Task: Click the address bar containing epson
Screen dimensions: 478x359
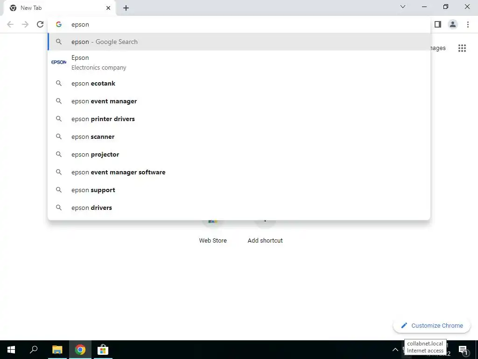Action: point(239,24)
